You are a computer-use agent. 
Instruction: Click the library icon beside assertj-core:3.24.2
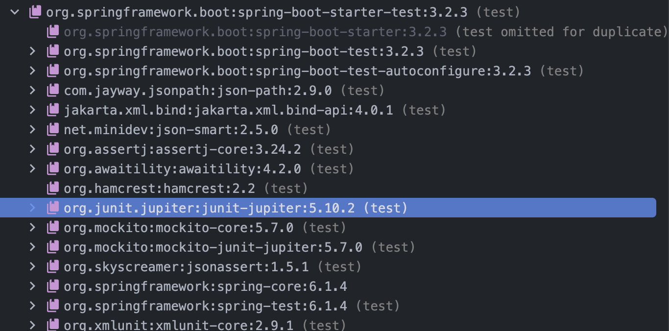tap(53, 149)
